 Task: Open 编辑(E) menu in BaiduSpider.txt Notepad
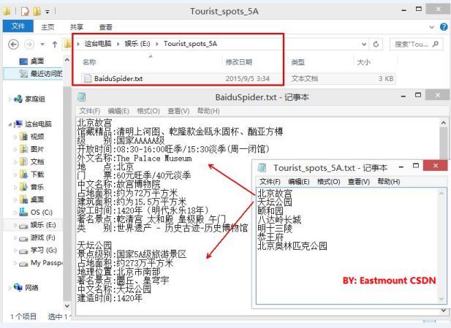pos(118,111)
